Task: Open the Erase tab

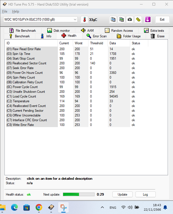Action: [x=158, y=36]
